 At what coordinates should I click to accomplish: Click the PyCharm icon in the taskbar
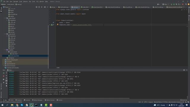(31, 105)
